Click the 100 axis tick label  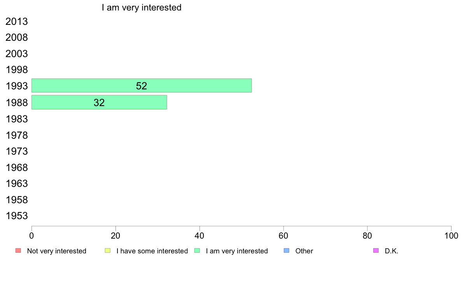pos(451,235)
